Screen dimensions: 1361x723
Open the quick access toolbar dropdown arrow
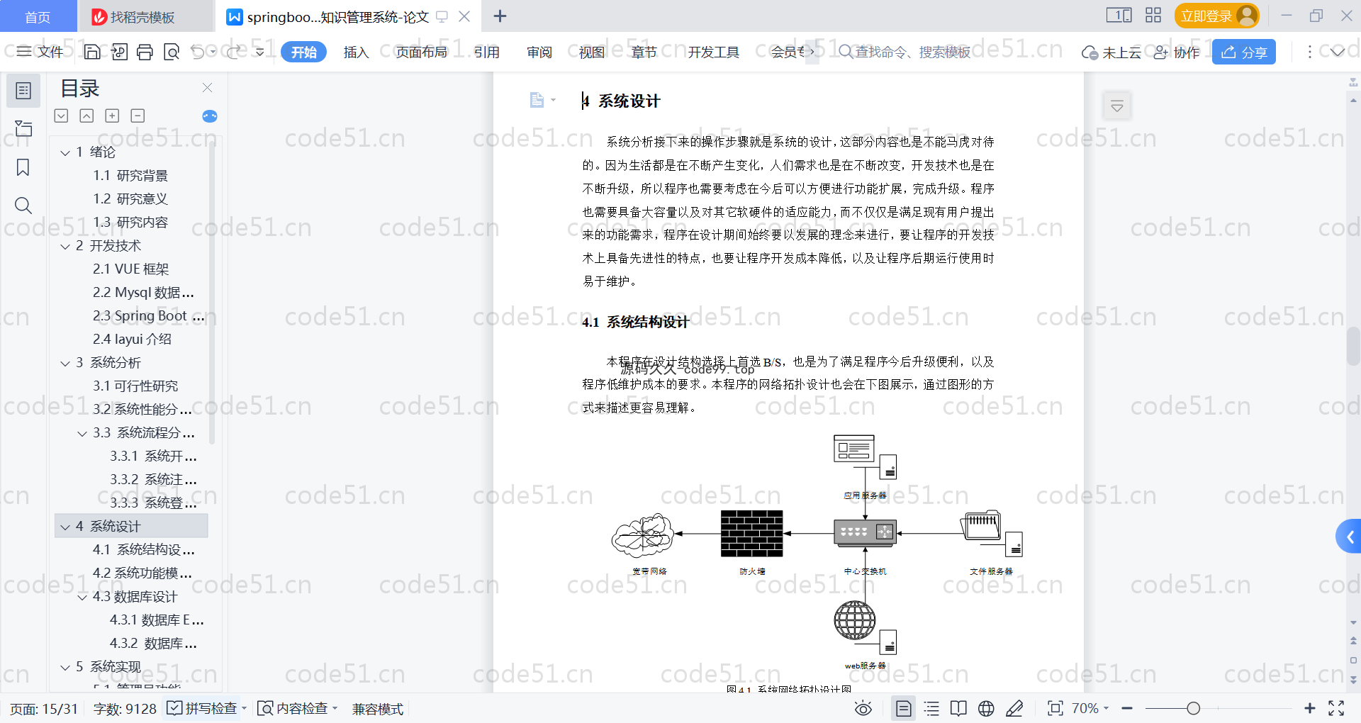(x=260, y=52)
